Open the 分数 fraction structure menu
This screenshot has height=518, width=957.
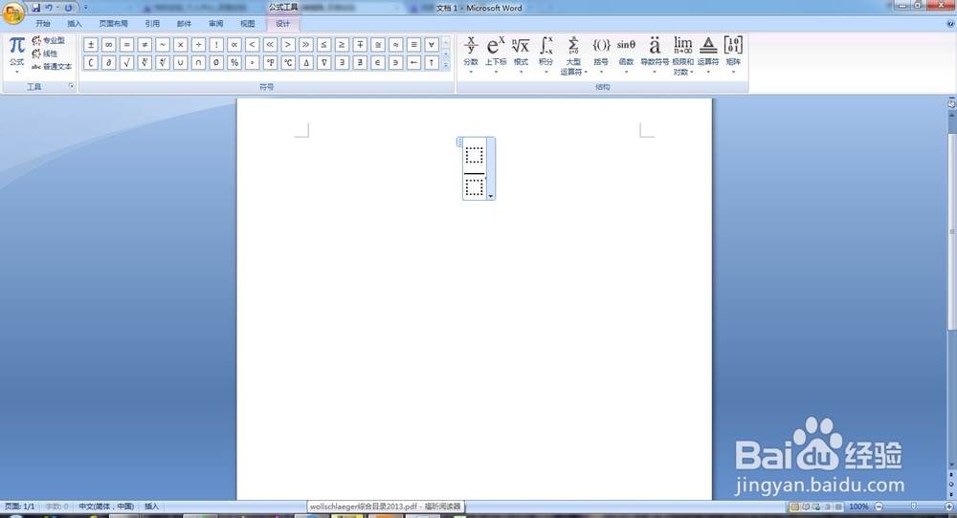[471, 54]
